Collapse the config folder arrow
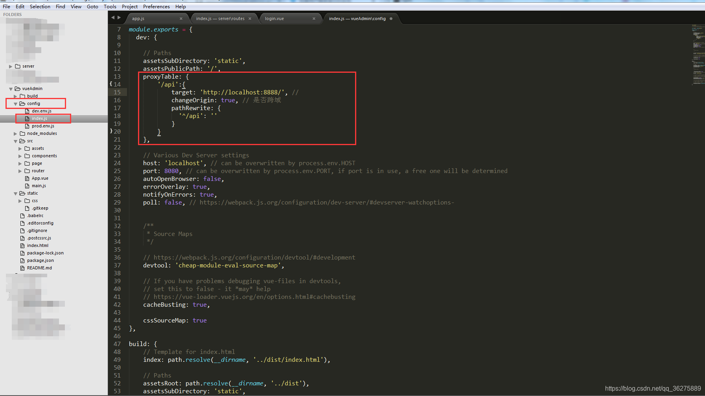The image size is (705, 396). [15, 104]
